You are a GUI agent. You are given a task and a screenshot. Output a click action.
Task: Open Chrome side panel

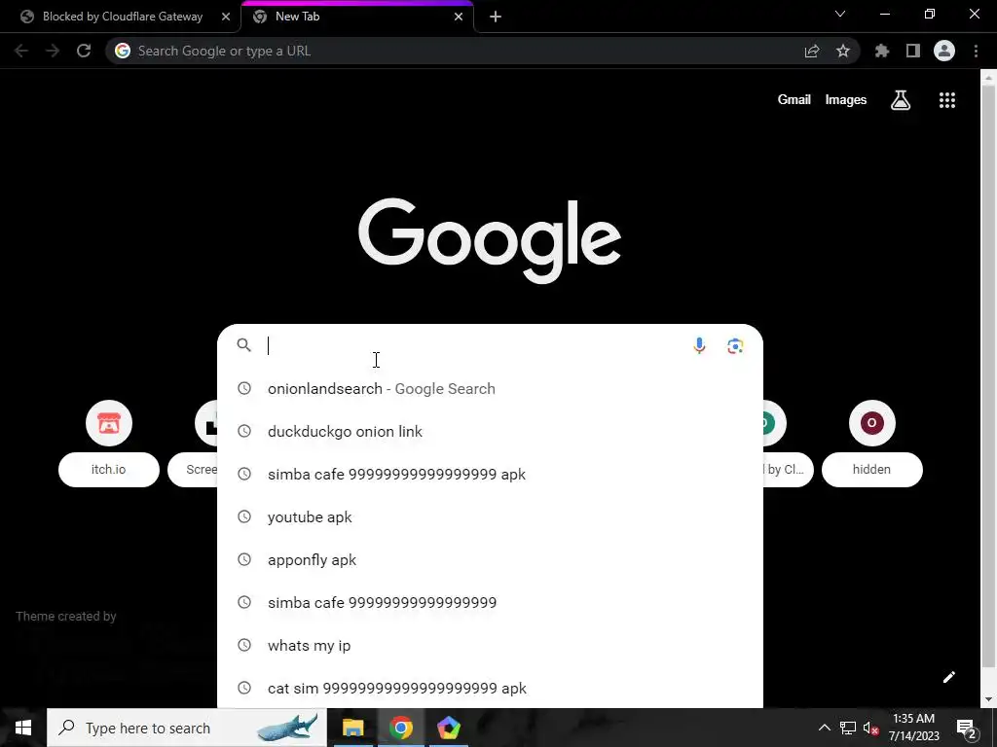coord(913,51)
